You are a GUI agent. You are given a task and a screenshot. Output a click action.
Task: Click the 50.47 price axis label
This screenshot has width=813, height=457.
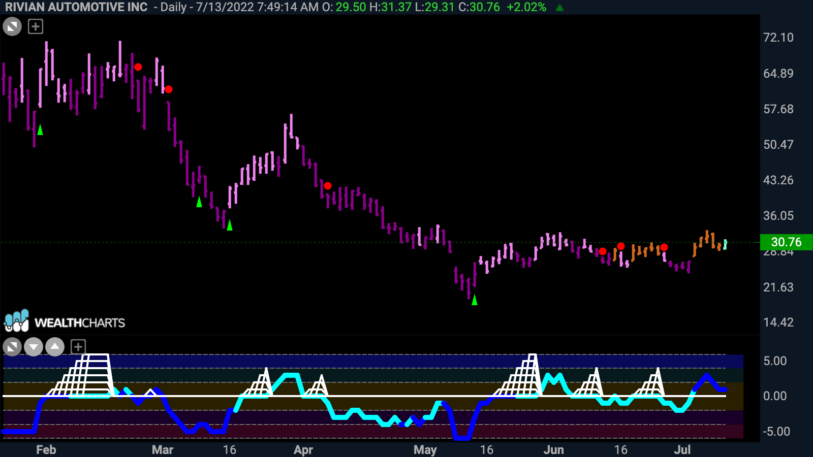coord(778,145)
